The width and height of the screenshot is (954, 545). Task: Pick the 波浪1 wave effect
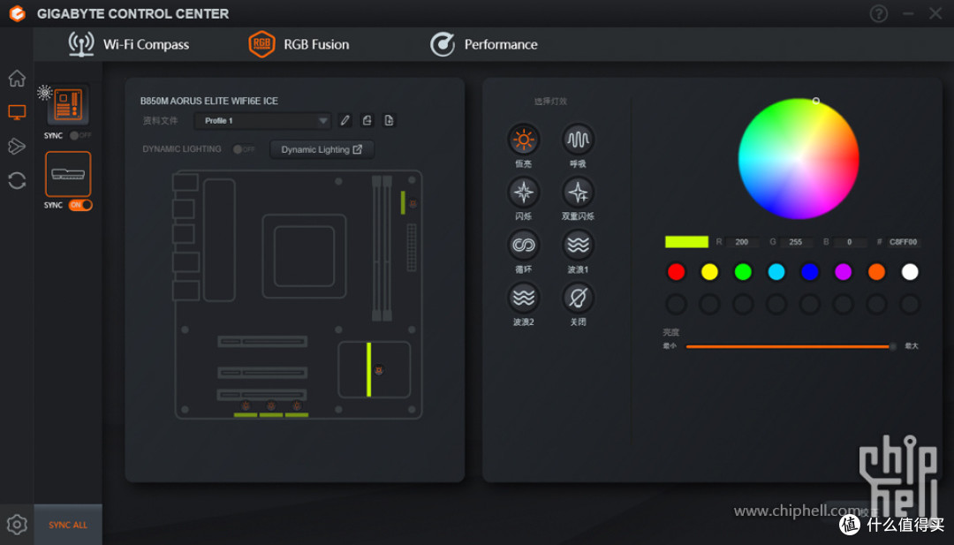pyautogui.click(x=578, y=246)
